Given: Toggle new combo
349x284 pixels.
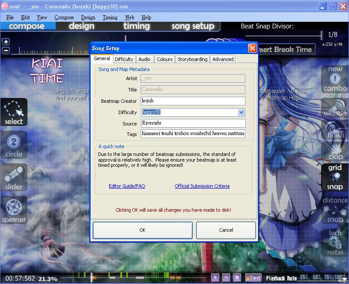Looking at the screenshot, I should (x=335, y=79).
